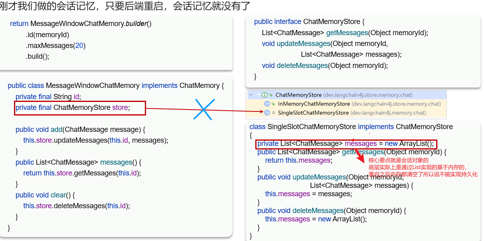Click 'void deleteMessages(Object memoryId);' in the interface
Viewport: 485px width, 241px height.
[325, 66]
